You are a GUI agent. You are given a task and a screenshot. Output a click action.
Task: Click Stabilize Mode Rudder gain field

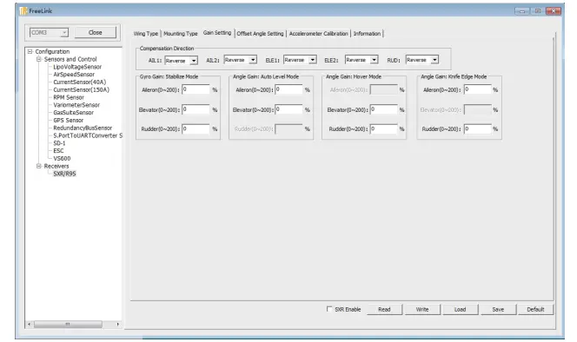point(196,129)
